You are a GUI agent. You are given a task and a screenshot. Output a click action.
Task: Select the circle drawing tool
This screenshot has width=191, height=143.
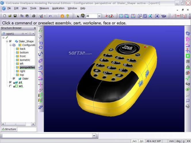(x=40, y=47)
